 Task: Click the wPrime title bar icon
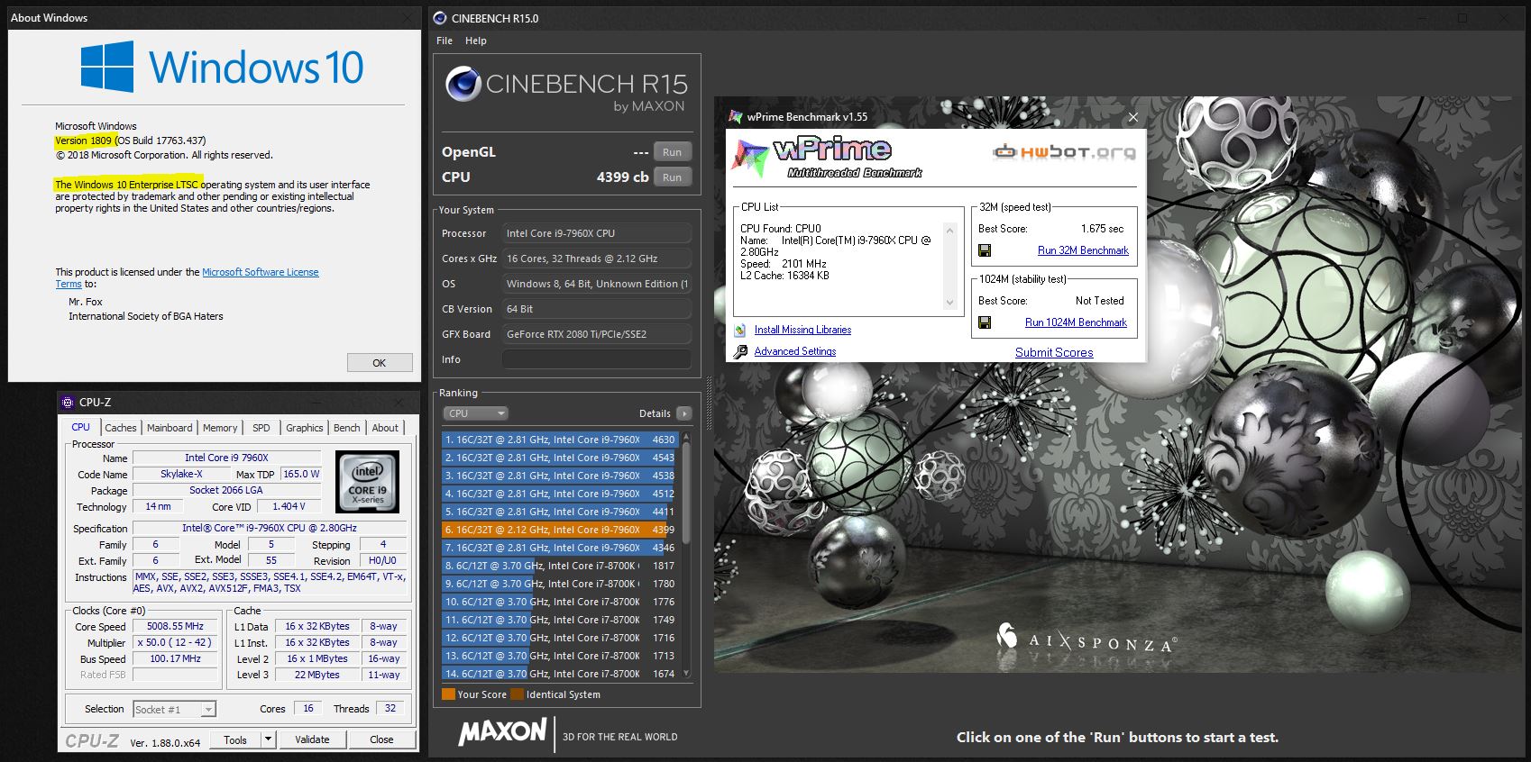tap(736, 117)
